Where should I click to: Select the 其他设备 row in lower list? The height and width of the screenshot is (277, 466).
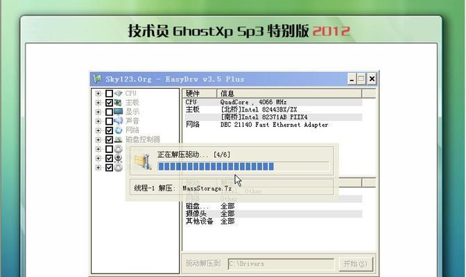point(273,221)
